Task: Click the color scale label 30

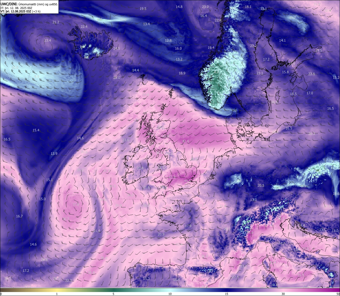Action: [283, 294]
